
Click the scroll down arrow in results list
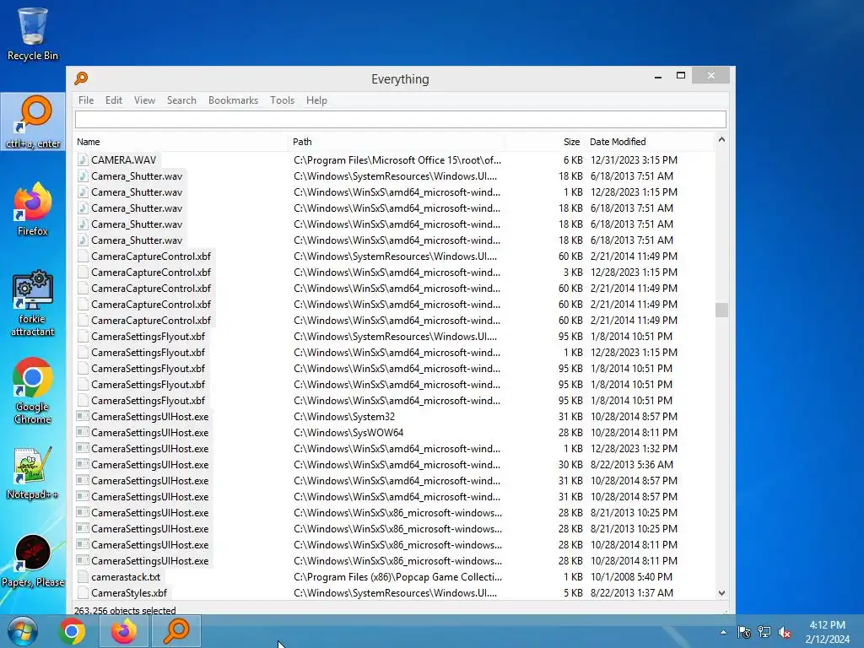pos(721,593)
